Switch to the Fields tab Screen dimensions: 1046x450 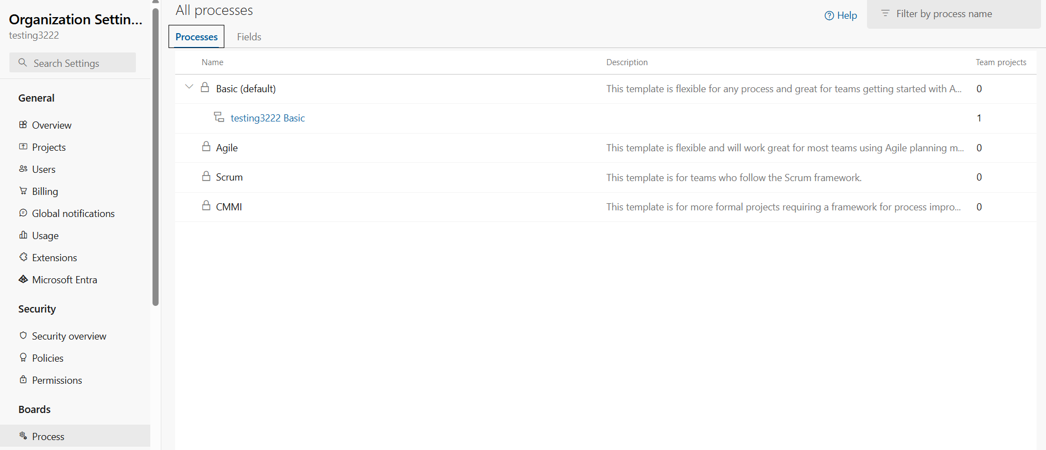pyautogui.click(x=249, y=37)
